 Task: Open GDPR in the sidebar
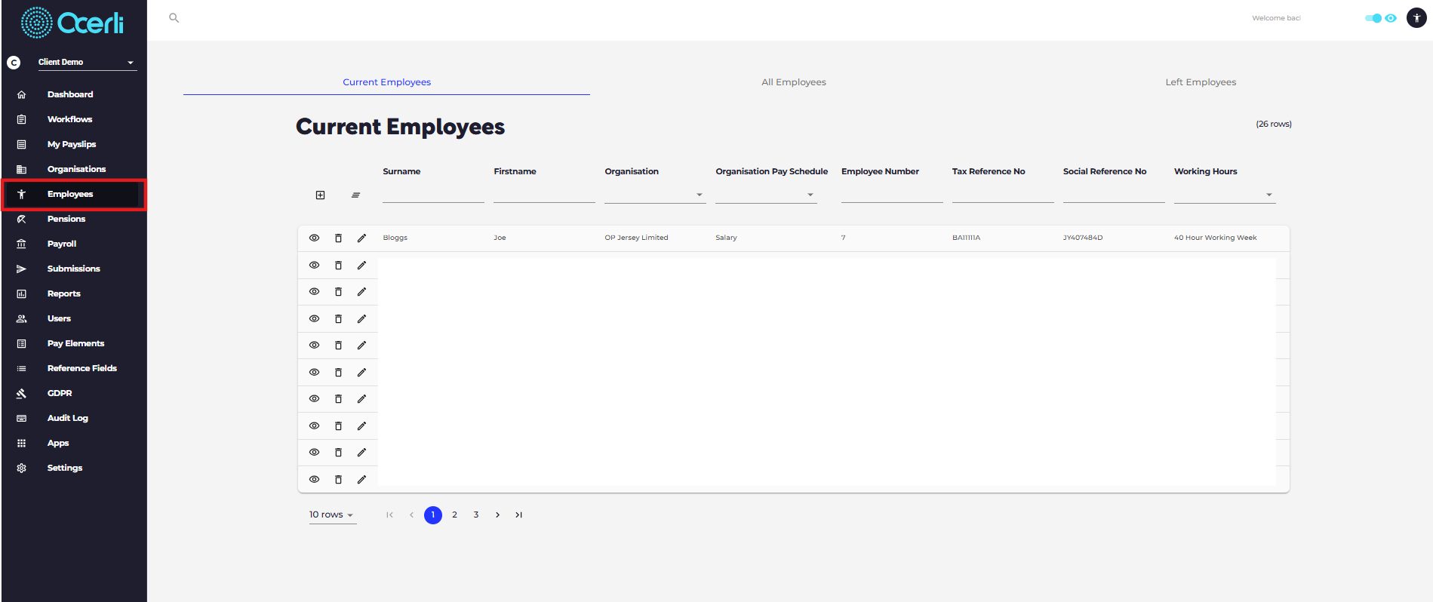(x=60, y=393)
